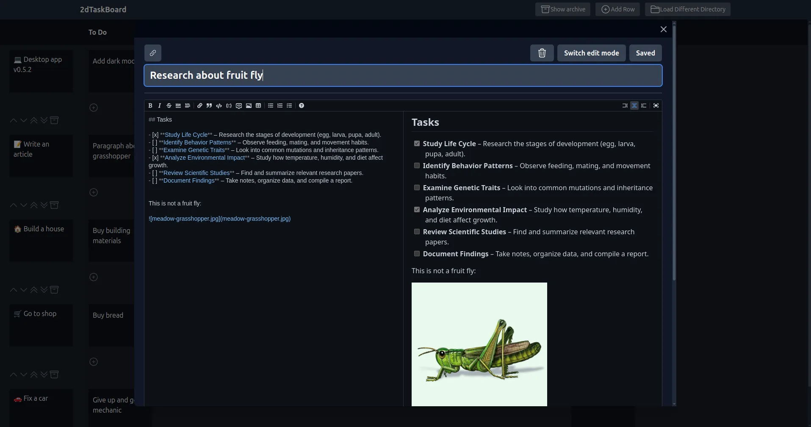Open editor help via question mark icon

coord(302,105)
